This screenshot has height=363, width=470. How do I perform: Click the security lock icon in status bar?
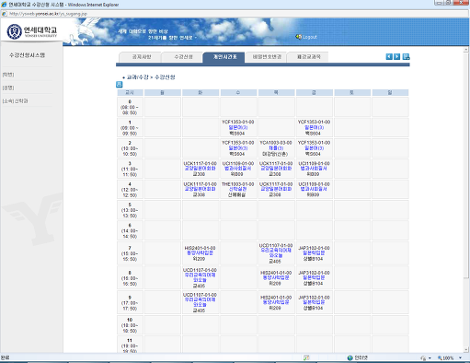[423, 357]
